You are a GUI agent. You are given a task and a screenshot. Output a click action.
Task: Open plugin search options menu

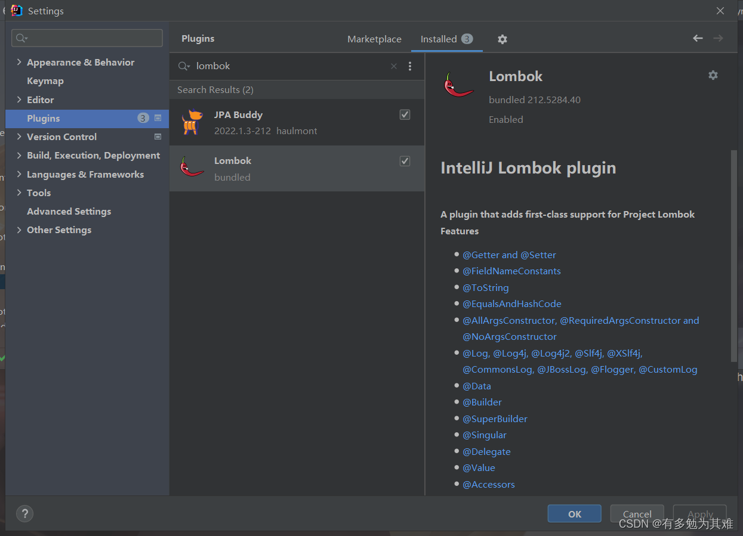point(410,66)
